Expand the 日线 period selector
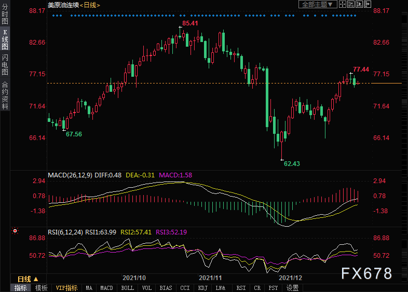The width and height of the screenshot is (408, 292). point(28,279)
